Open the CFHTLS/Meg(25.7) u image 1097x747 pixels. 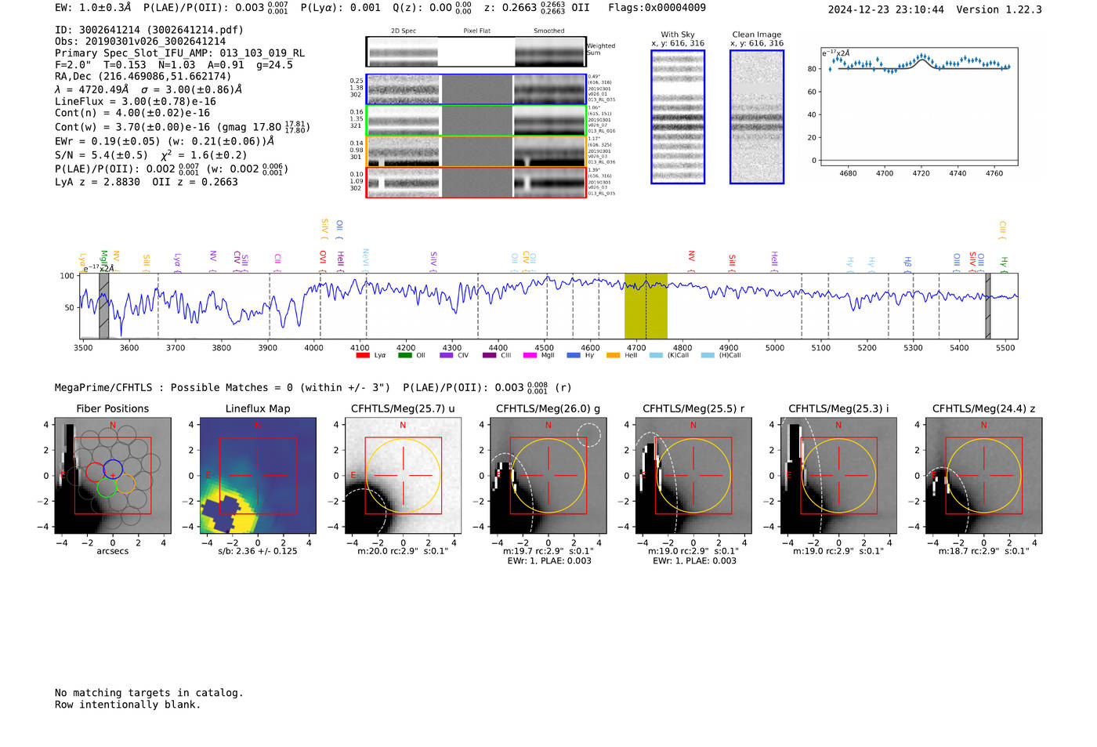coord(403,475)
